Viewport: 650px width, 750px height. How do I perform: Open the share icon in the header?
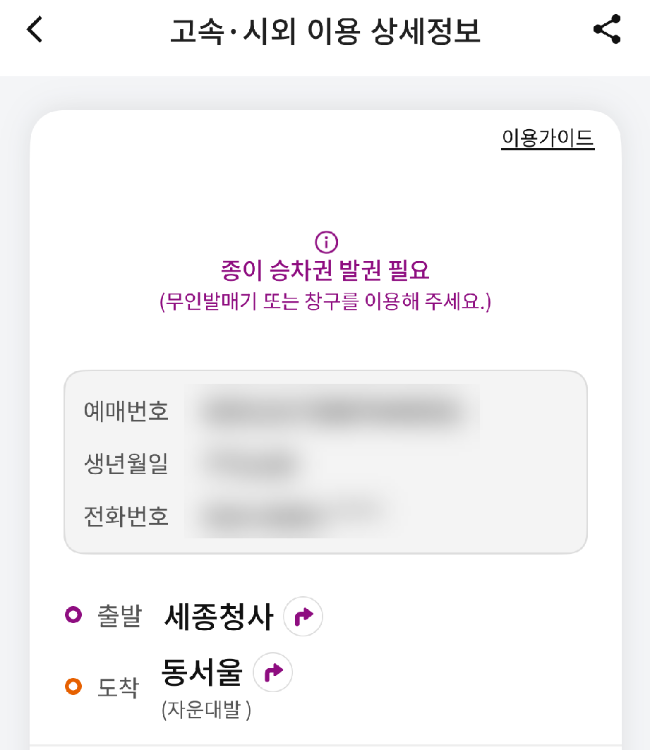point(607,30)
